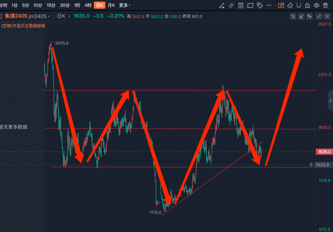
Task: Toggle the drawing lock icon
Action: (x=307, y=5)
